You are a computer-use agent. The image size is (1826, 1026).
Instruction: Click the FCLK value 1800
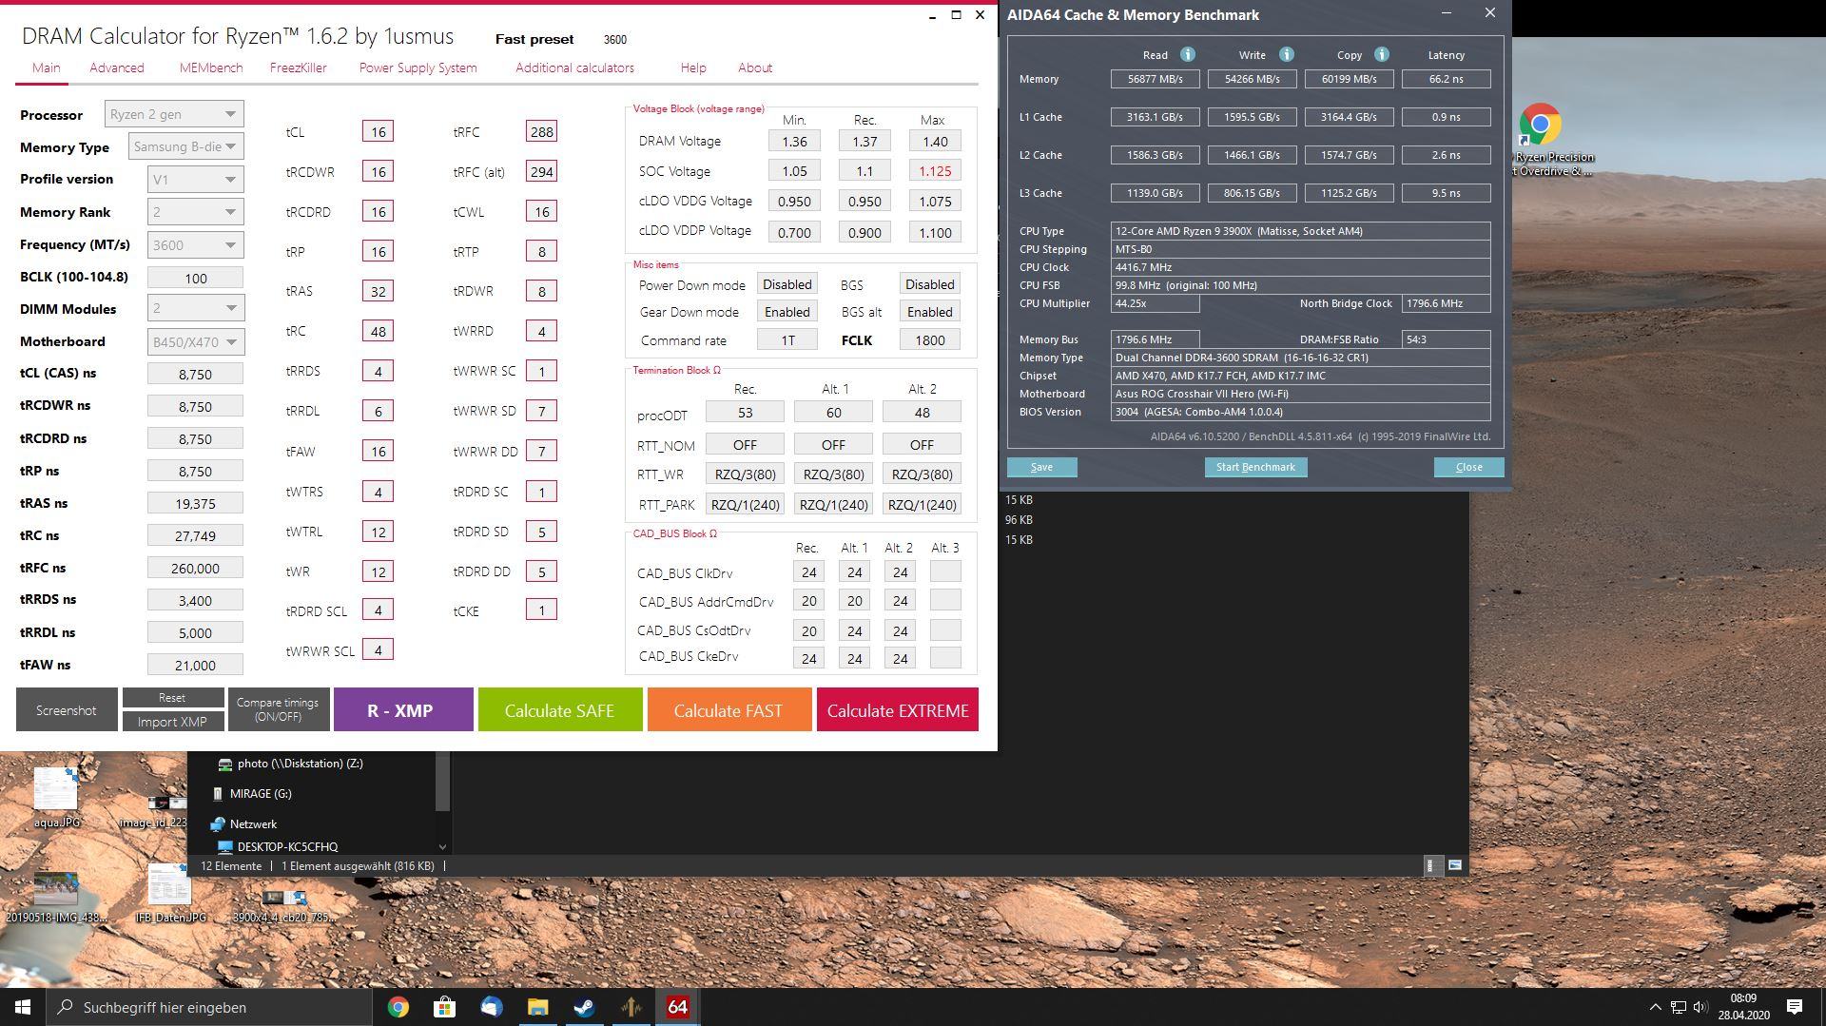(929, 339)
